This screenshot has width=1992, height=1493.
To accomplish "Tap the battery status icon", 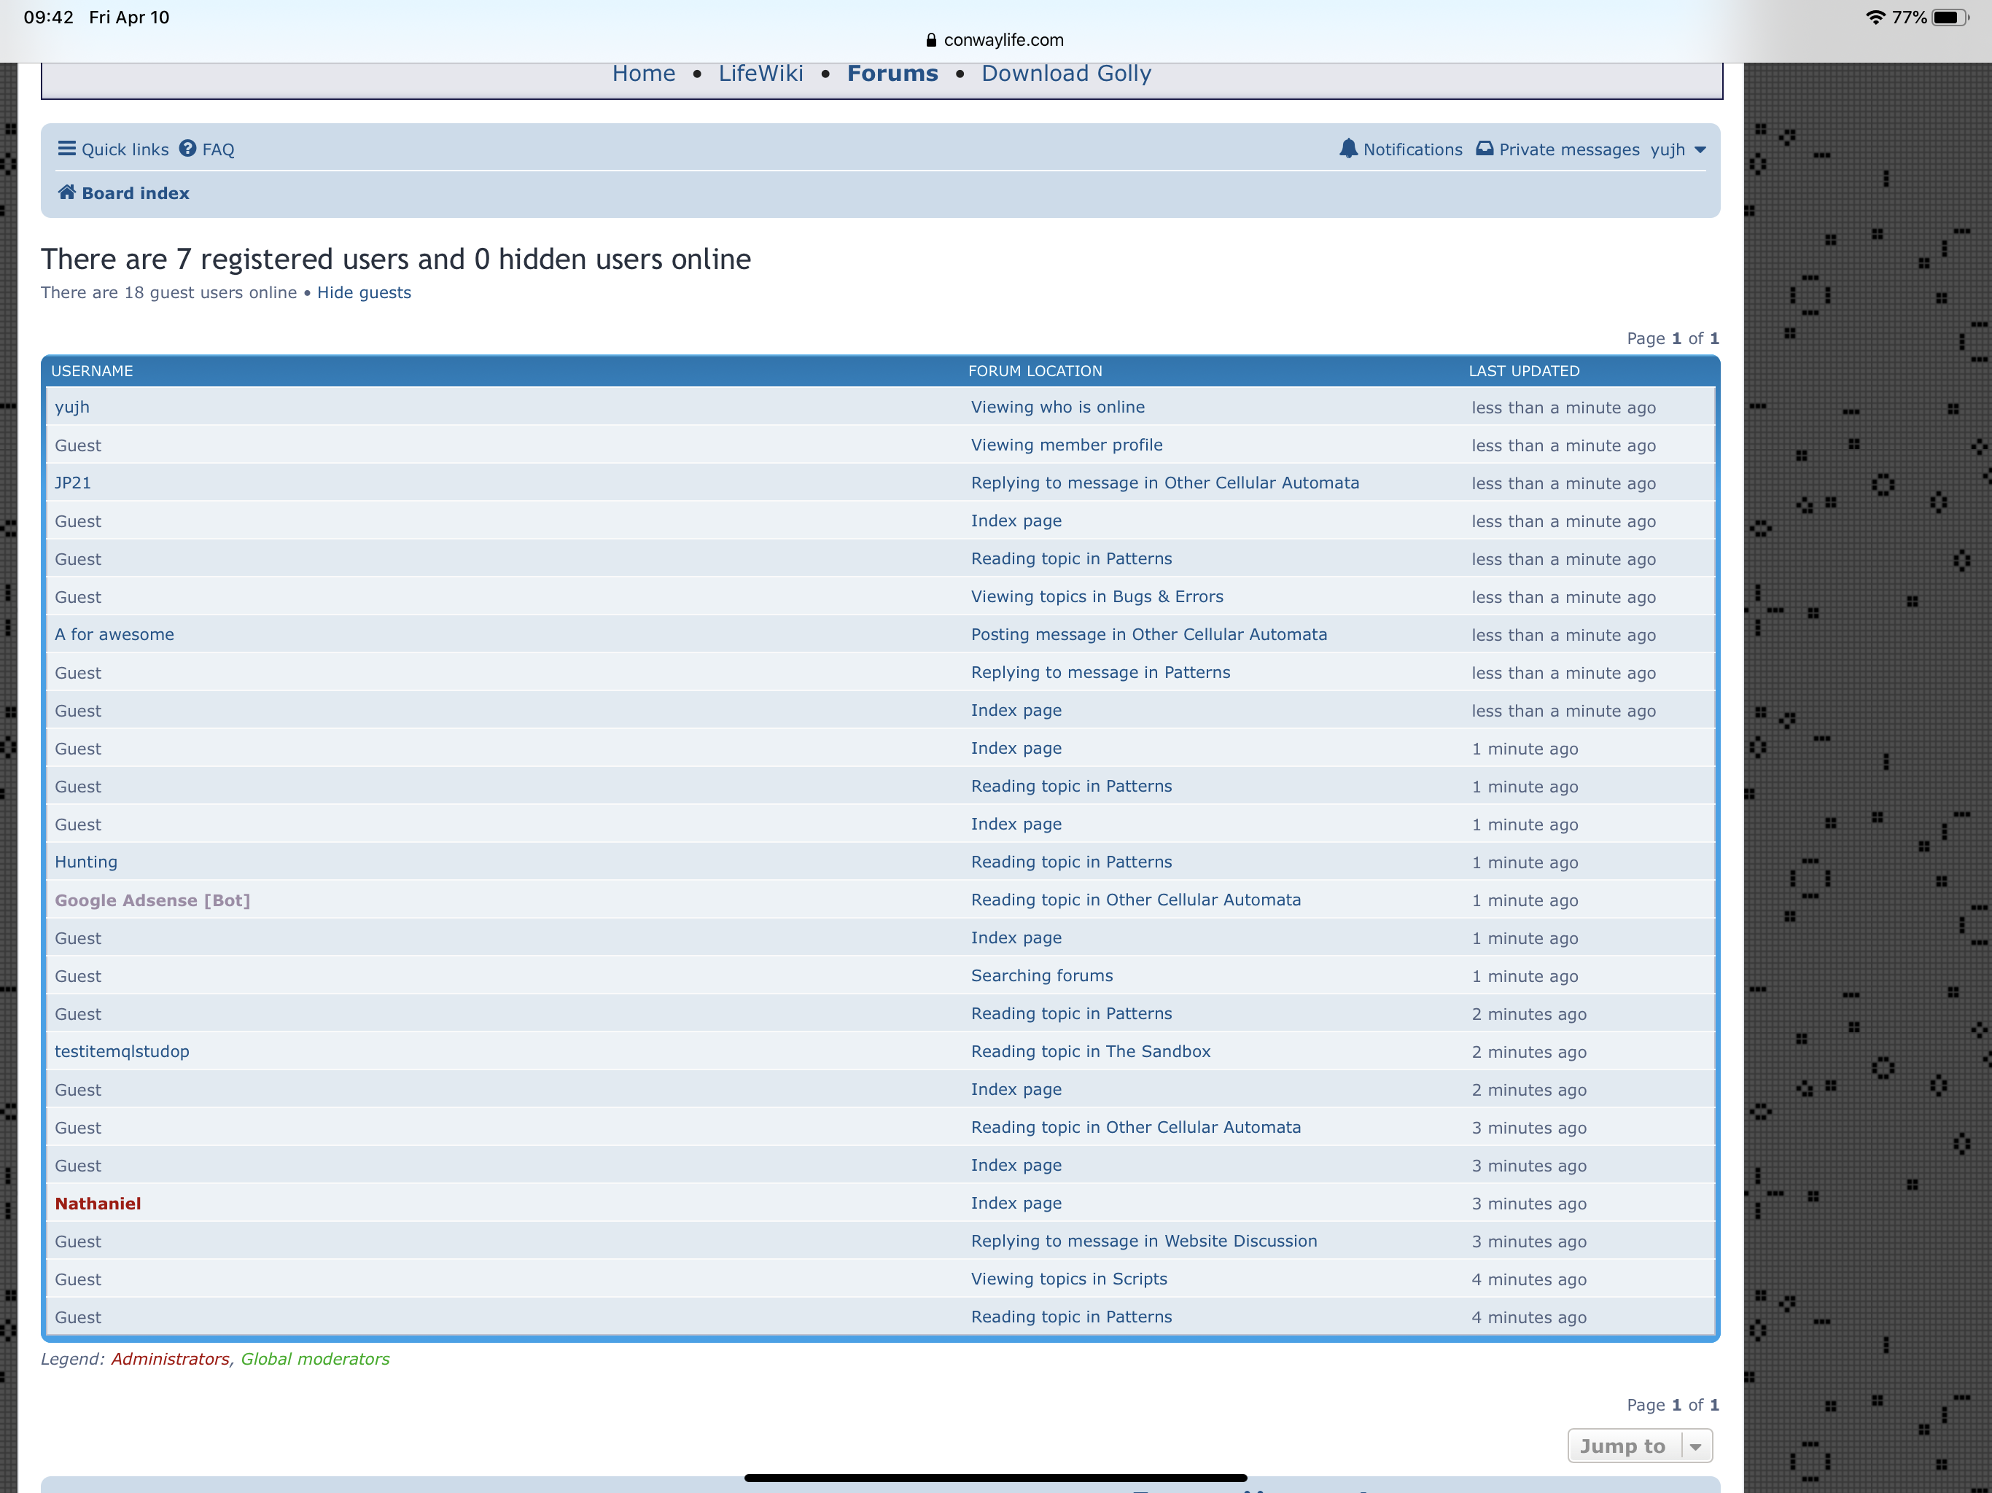I will (x=1951, y=17).
